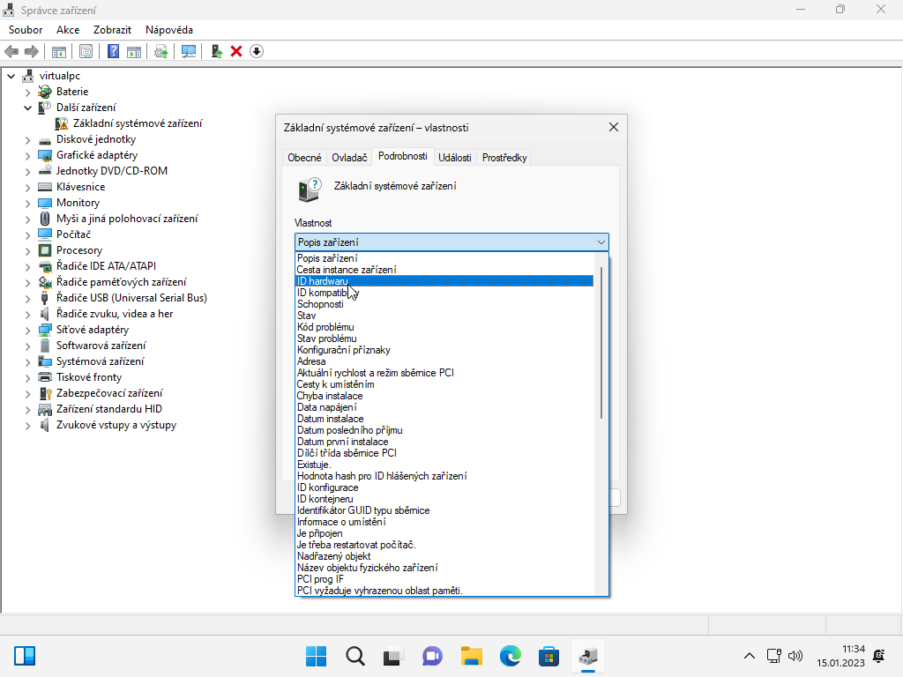
Task: Open the Vlastnost combo box dropdown arrow
Action: (x=601, y=242)
